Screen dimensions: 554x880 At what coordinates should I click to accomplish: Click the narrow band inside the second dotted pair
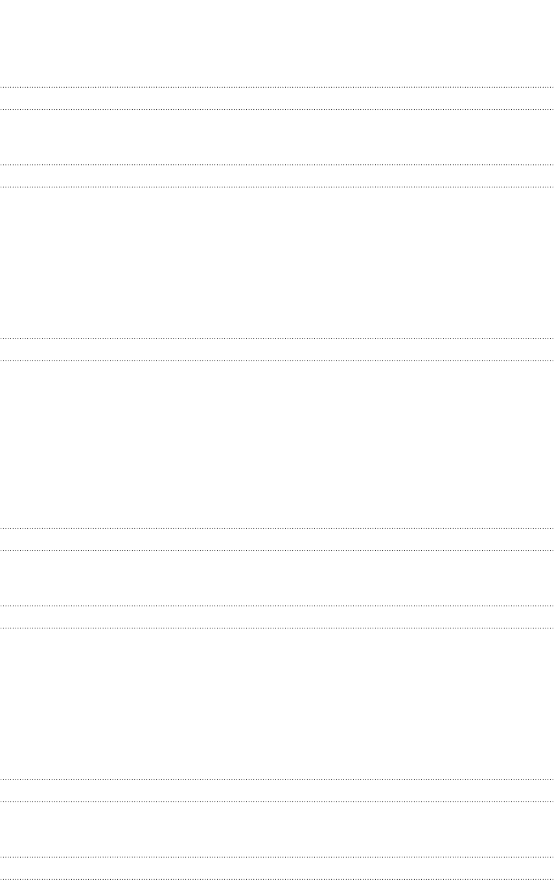(x=277, y=176)
